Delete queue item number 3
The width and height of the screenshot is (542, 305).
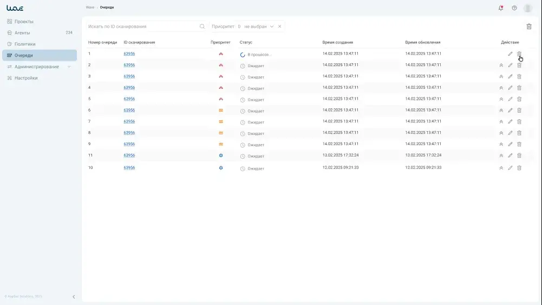519,77
